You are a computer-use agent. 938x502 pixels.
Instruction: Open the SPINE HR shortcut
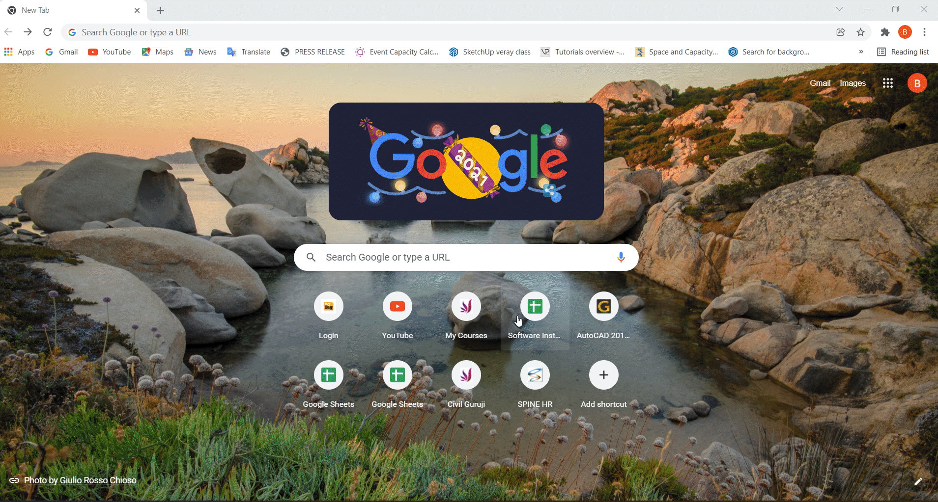click(535, 385)
